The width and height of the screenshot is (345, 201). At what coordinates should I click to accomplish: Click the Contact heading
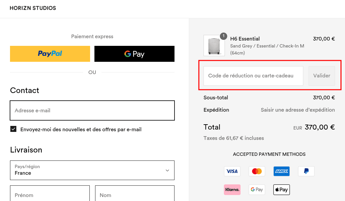click(24, 90)
